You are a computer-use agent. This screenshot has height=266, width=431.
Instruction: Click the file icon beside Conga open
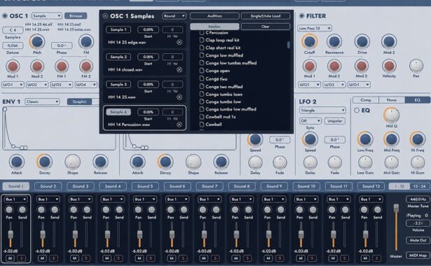tap(202, 71)
